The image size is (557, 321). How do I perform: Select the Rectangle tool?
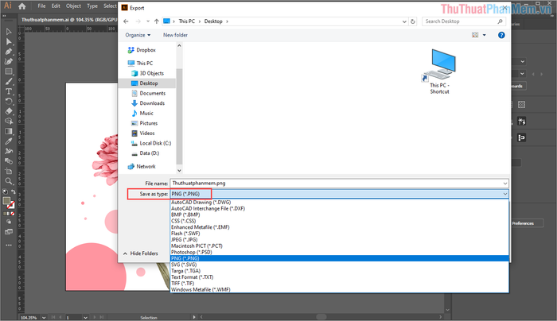coord(9,72)
